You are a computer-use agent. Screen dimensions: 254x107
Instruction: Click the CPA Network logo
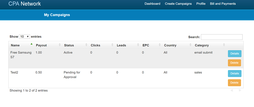click(25, 4)
